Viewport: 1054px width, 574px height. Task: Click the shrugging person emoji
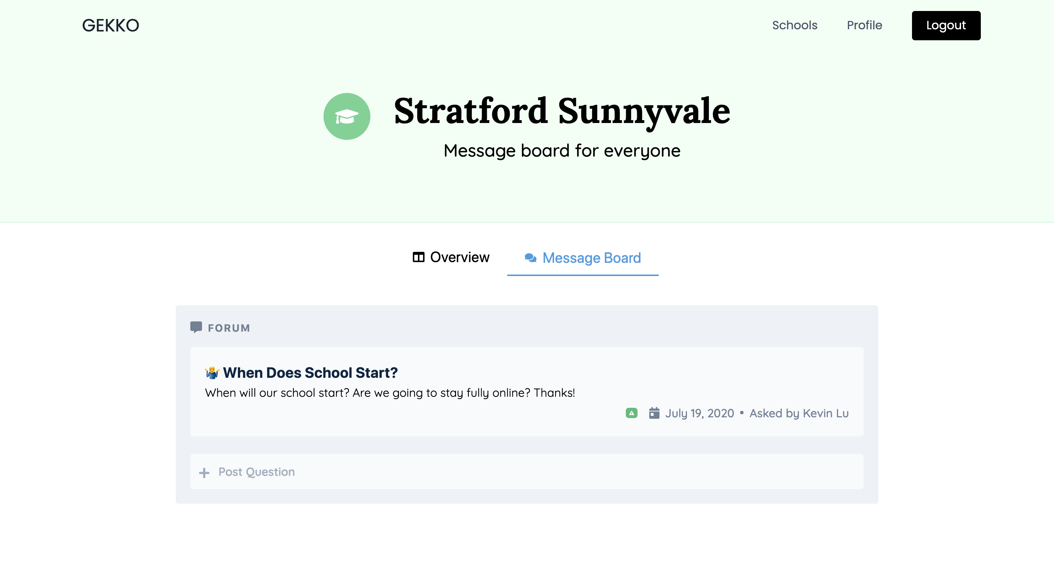212,373
